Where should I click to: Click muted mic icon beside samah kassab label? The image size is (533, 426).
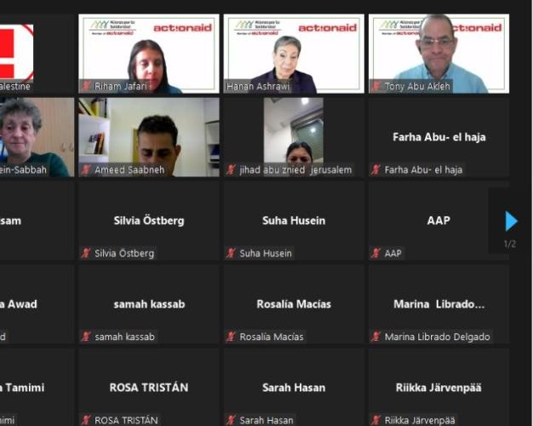86,337
